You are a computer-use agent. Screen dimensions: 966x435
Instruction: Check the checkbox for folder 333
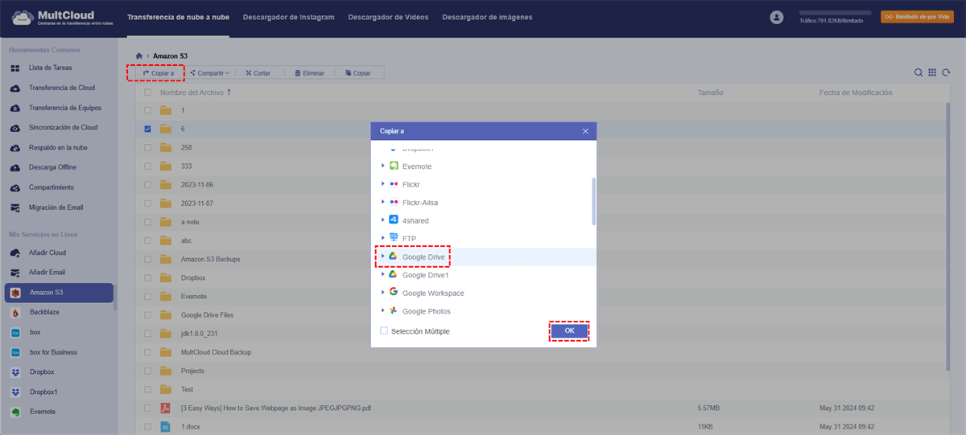pyautogui.click(x=147, y=166)
